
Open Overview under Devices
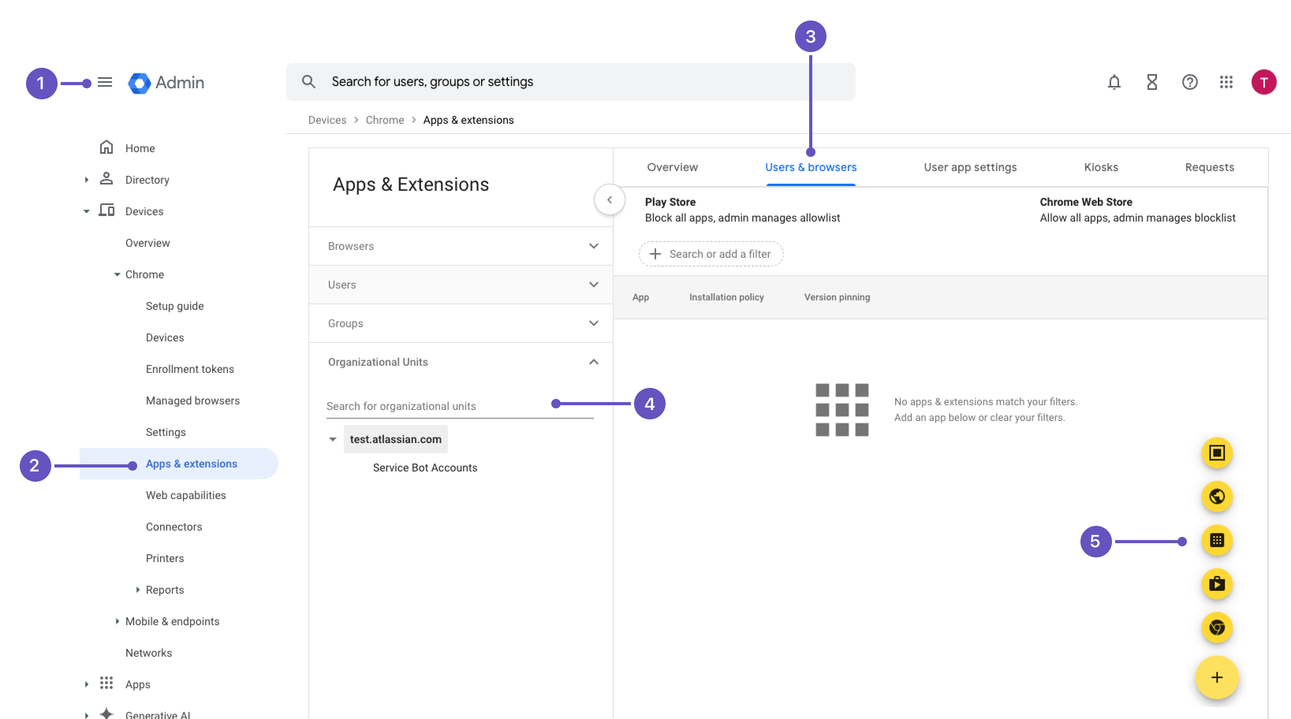click(147, 243)
